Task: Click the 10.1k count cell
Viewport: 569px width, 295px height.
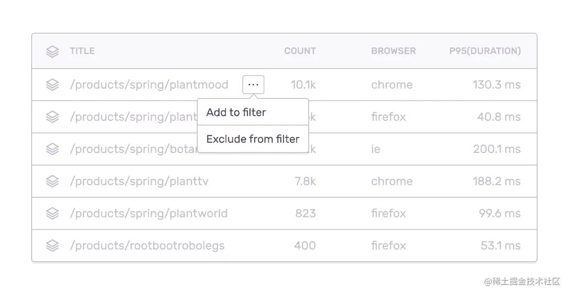Action: (x=303, y=85)
